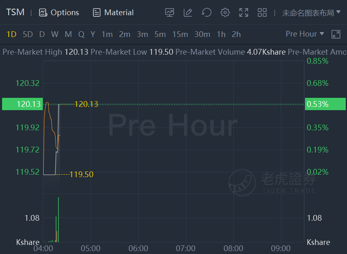
Task: Open the 未命名图表布局 layout dropdown
Action: point(311,13)
